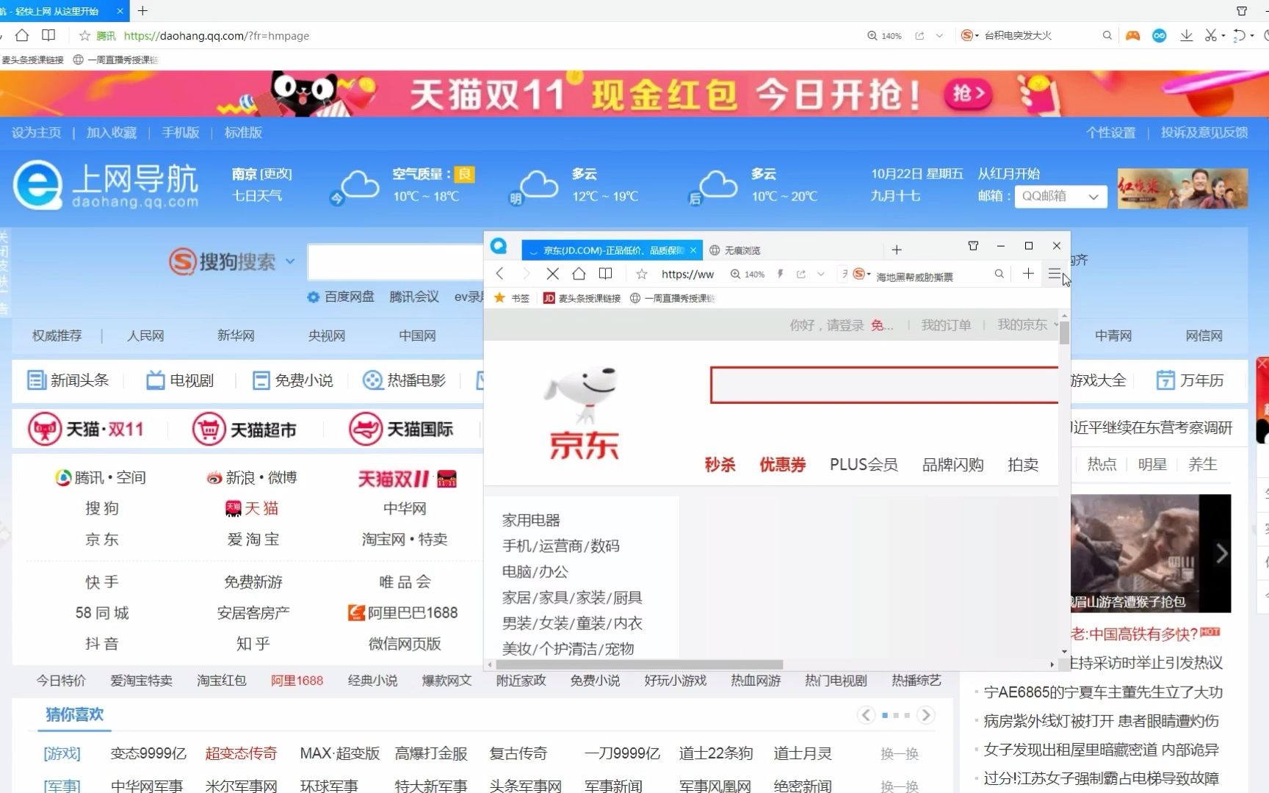Viewport: 1269px width, 793px height.
Task: Click the next arrow in 猜你喜欢 pager
Action: coord(926,715)
